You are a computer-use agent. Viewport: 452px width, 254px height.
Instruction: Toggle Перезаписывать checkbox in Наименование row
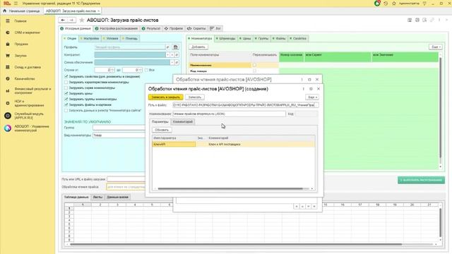(254, 65)
